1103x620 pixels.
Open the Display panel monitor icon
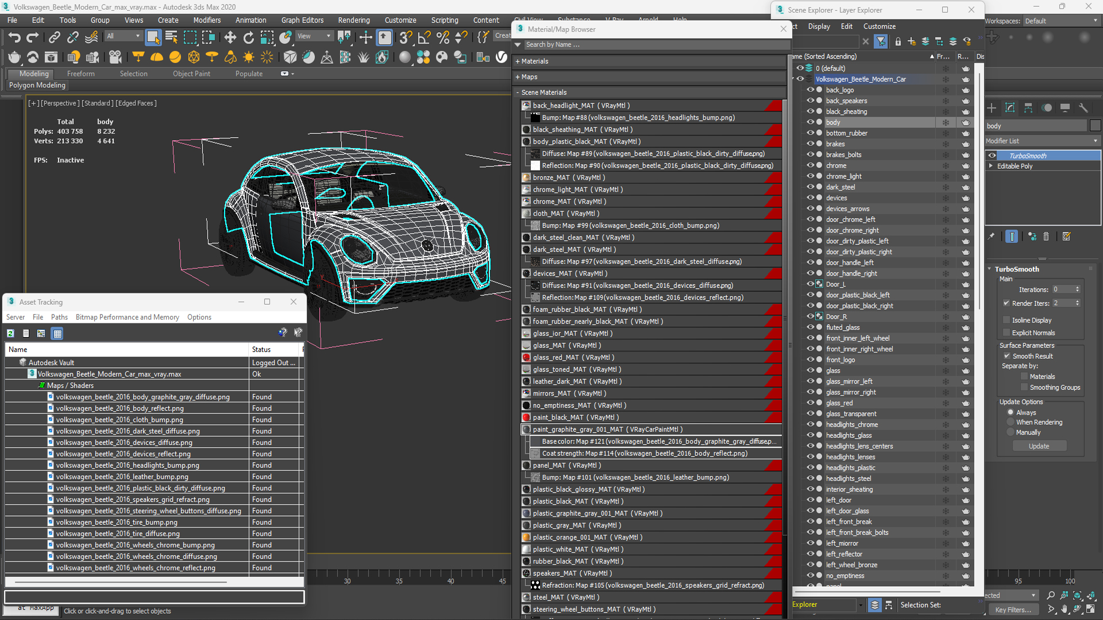click(x=1065, y=108)
